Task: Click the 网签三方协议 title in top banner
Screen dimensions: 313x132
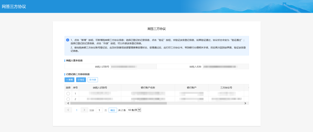Action: tap(14, 6)
